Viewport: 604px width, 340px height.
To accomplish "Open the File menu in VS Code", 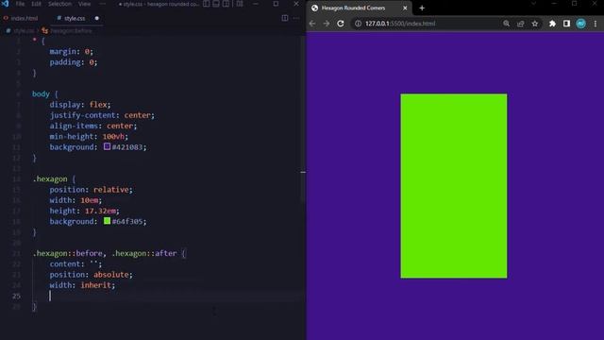I will point(20,4).
